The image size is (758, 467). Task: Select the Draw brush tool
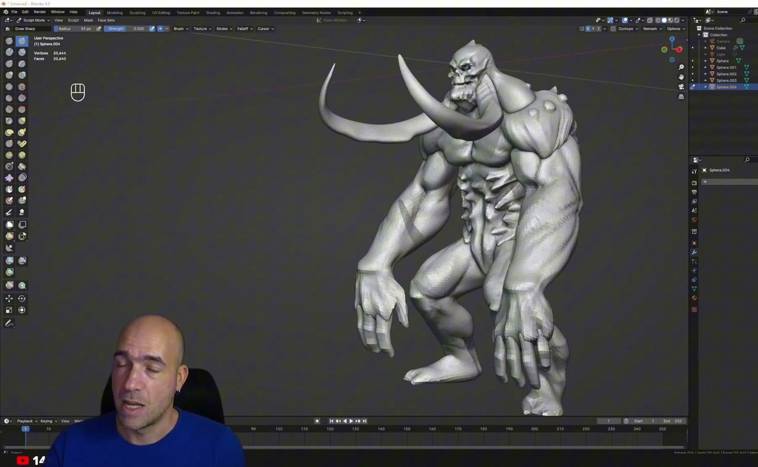click(x=9, y=41)
